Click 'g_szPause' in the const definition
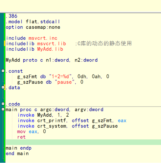 coord(30,82)
